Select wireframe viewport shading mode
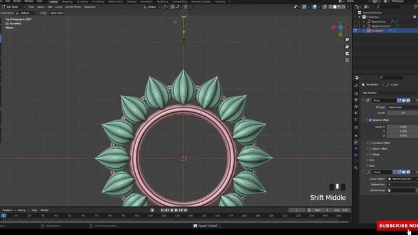The image size is (418, 235). [x=330, y=7]
